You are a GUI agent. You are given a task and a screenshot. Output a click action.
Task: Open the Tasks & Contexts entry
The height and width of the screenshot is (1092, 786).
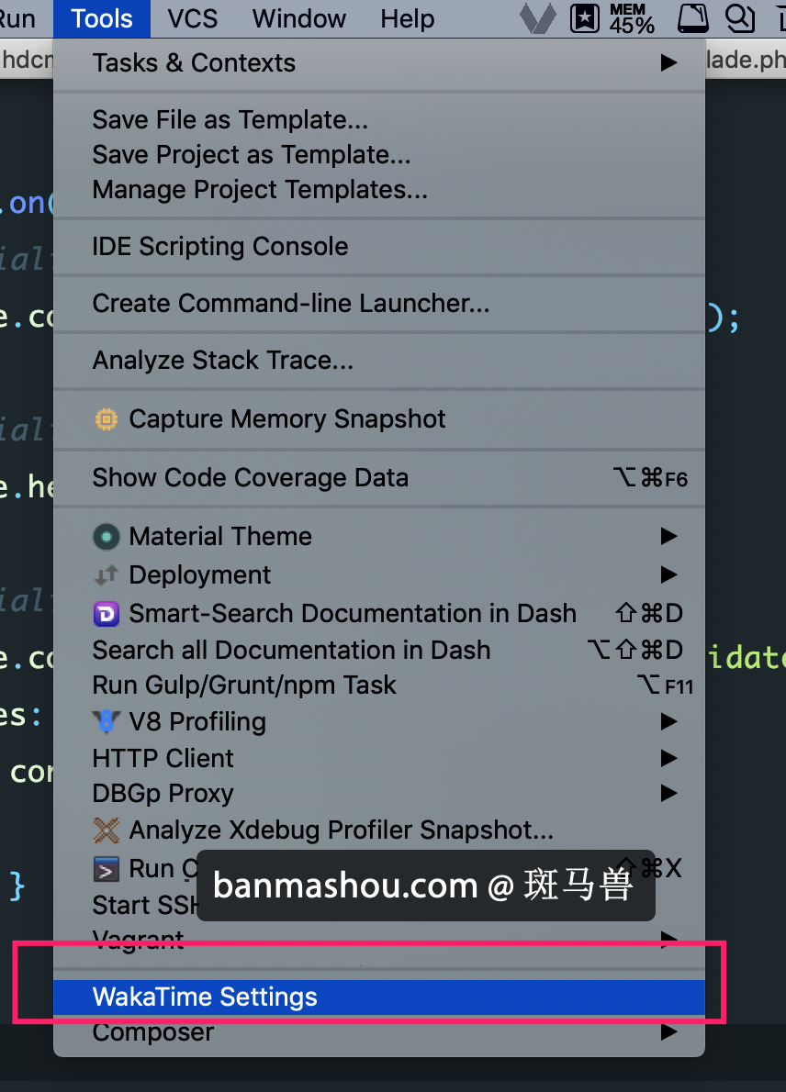click(x=379, y=62)
